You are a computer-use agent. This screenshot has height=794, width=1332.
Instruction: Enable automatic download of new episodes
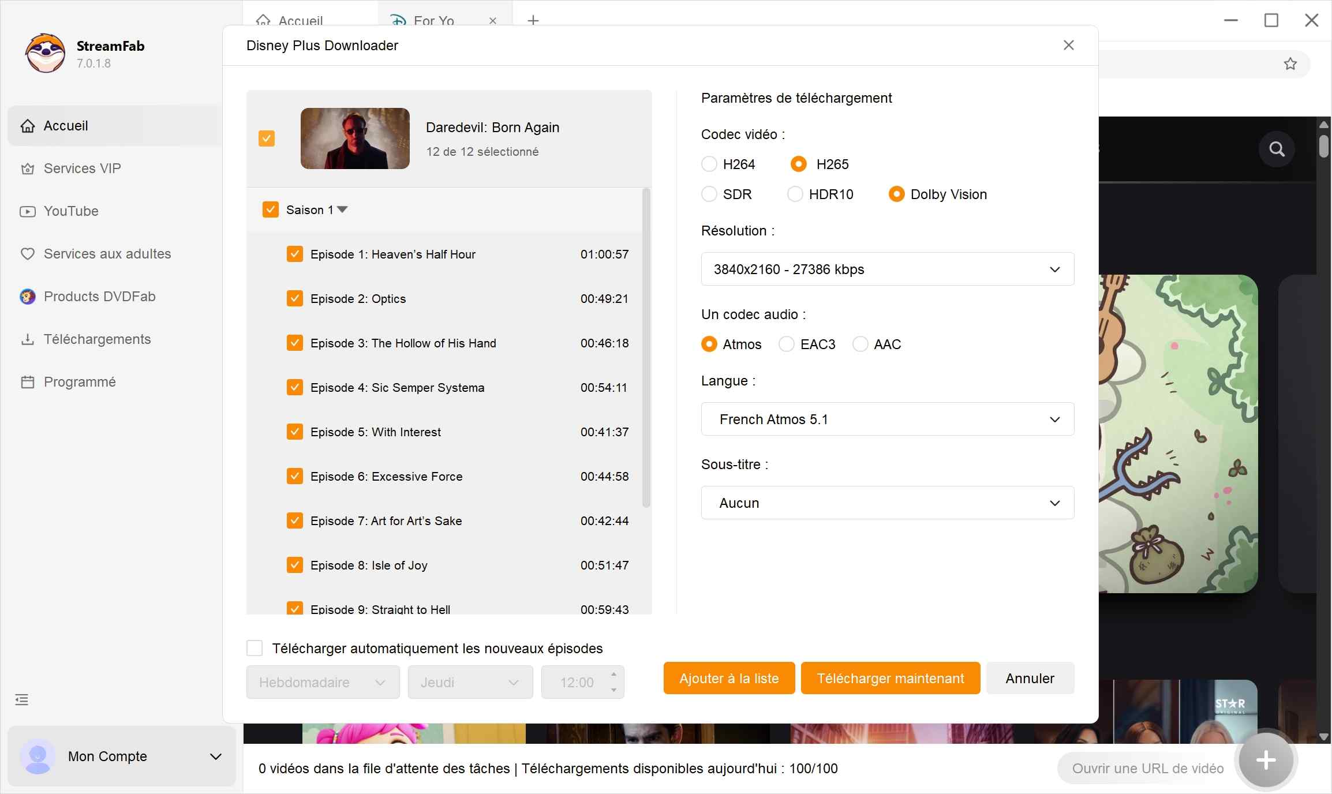[x=255, y=648]
